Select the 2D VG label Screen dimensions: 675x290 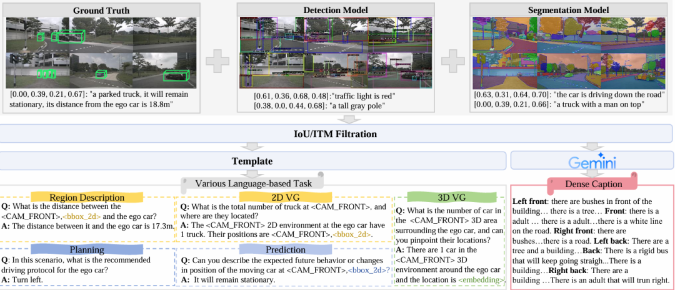coord(285,198)
